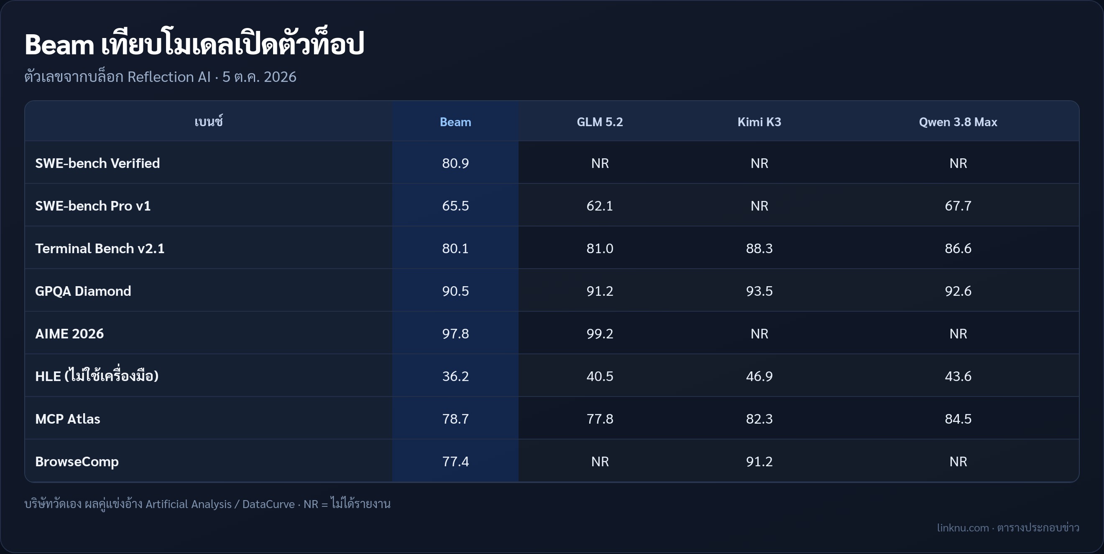Click Qwen 3.8 Max NR in BrowseComp row
The height and width of the screenshot is (554, 1104).
tap(958, 462)
